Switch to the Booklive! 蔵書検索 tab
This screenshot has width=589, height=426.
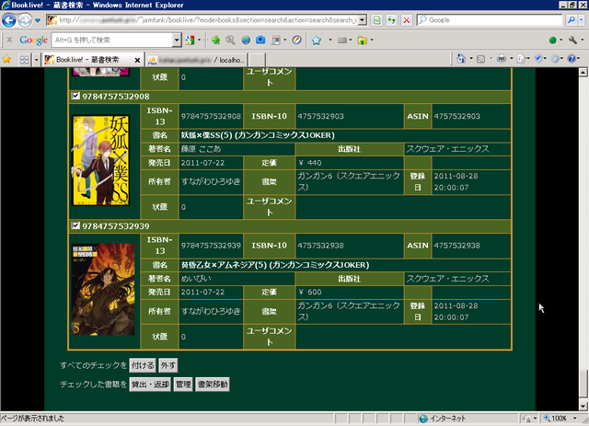coord(87,60)
